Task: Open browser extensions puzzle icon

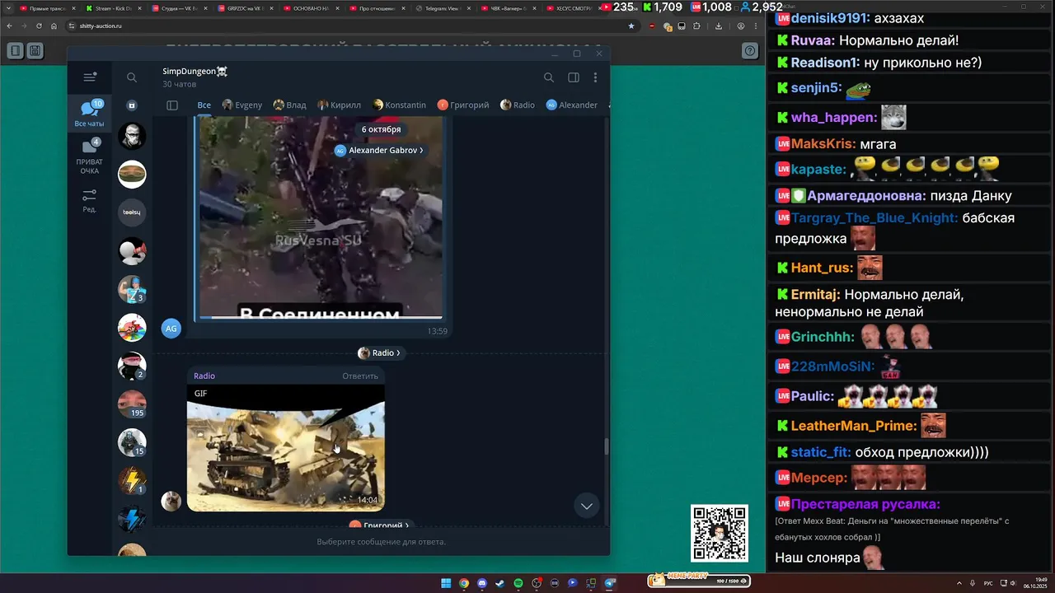Action: 696,26
